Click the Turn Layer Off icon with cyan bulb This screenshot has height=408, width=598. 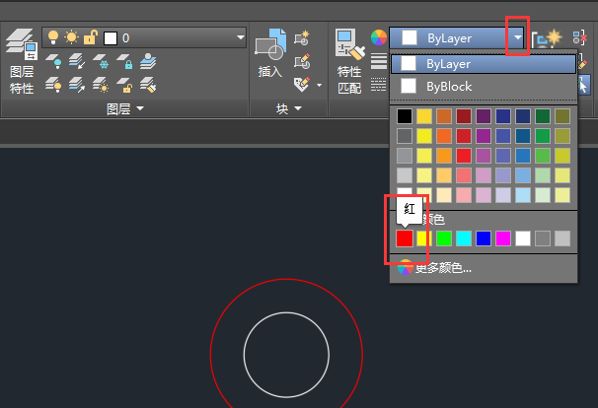point(53,61)
